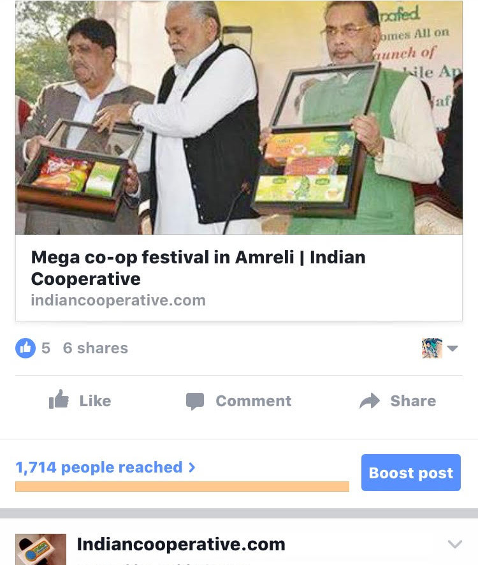Click the Like thumbs-up icon
This screenshot has height=565, width=478.
pos(59,400)
